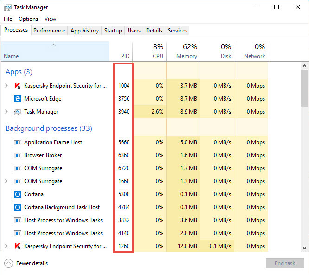Click the Fewer details arrow icon

pos(8,263)
